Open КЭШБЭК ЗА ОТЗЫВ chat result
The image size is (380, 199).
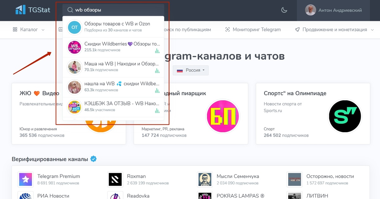click(x=113, y=107)
